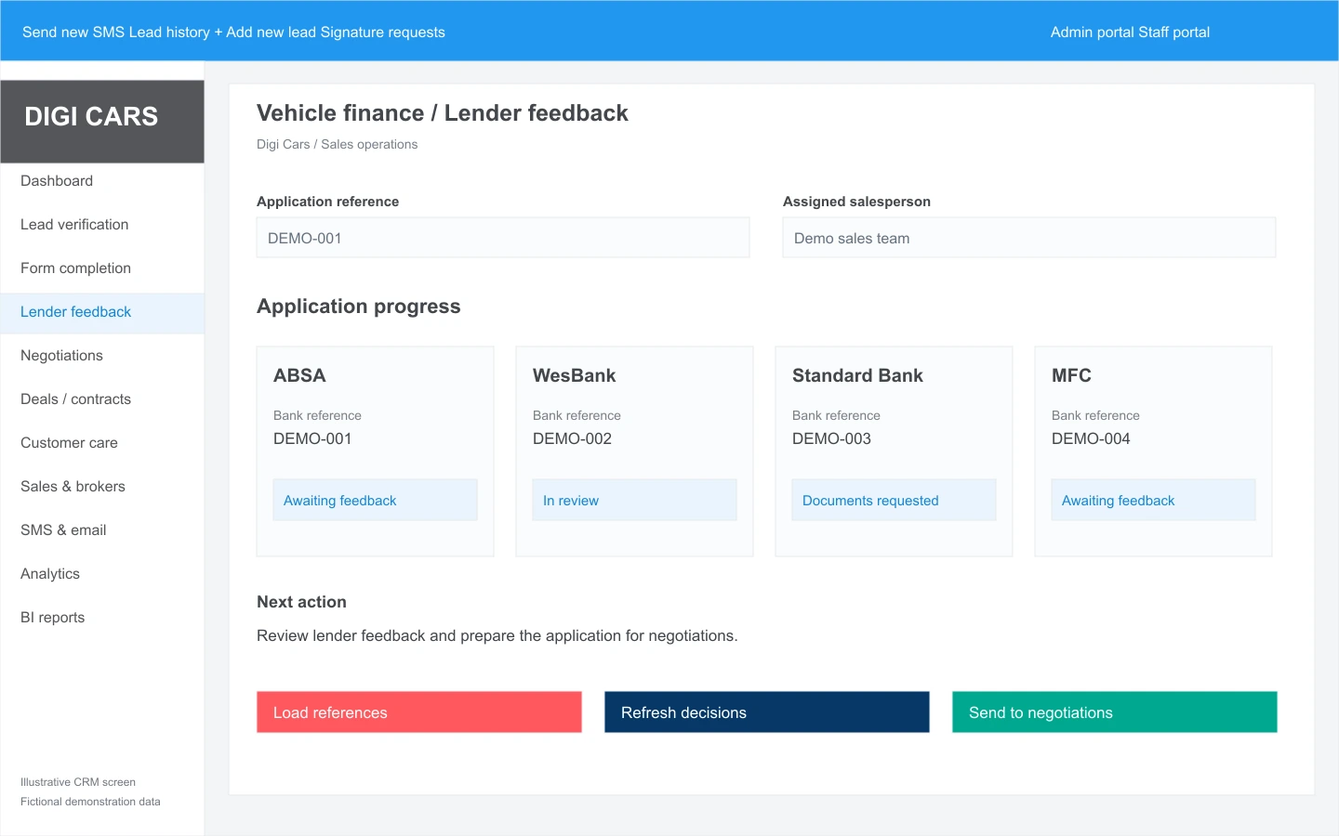Select Standard Bank's Documents requested status
The width and height of the screenshot is (1339, 836).
(894, 500)
